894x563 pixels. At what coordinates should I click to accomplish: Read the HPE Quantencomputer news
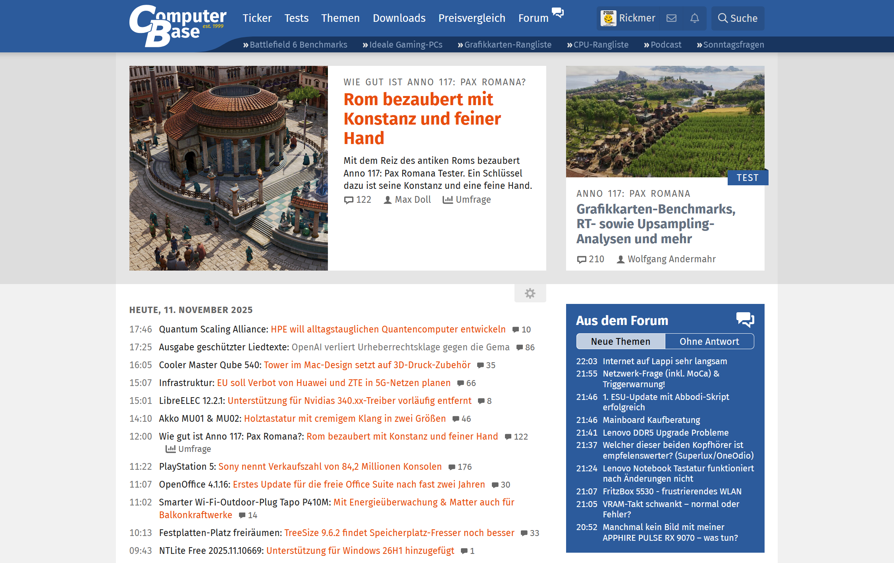click(388, 329)
